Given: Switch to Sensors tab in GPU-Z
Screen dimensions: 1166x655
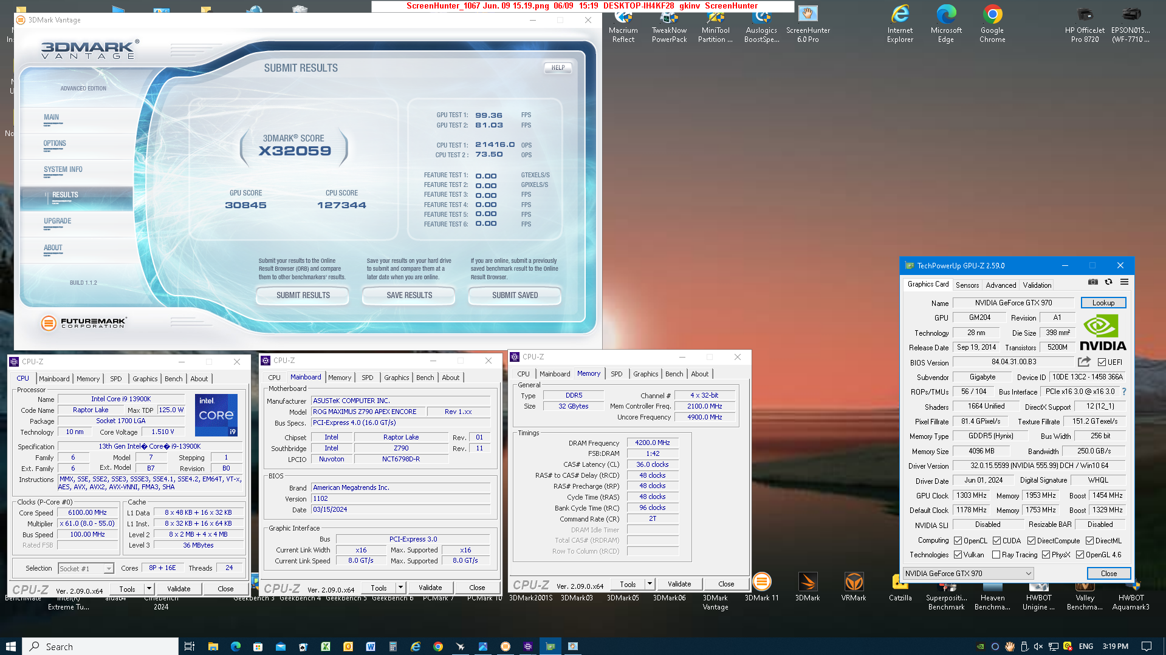Looking at the screenshot, I should coord(967,285).
